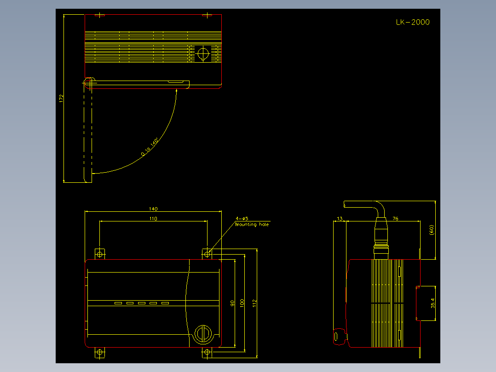Select the LK-2000 title text
496x372 pixels.
[x=413, y=22]
